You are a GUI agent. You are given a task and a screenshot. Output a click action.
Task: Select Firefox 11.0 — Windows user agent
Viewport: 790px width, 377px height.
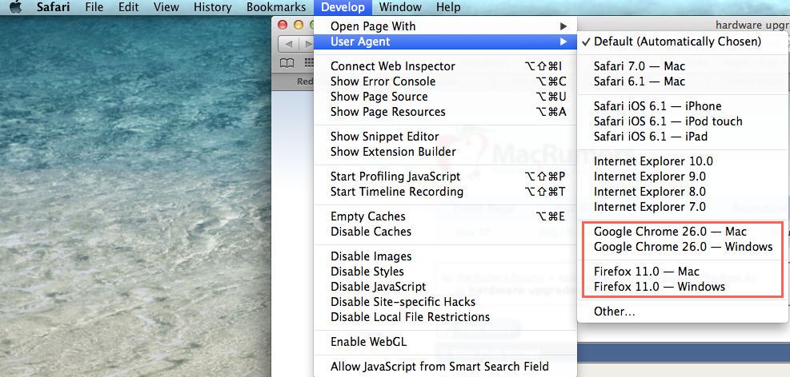(681, 287)
